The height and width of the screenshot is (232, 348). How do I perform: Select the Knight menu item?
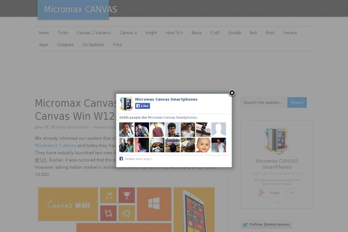[x=151, y=33]
